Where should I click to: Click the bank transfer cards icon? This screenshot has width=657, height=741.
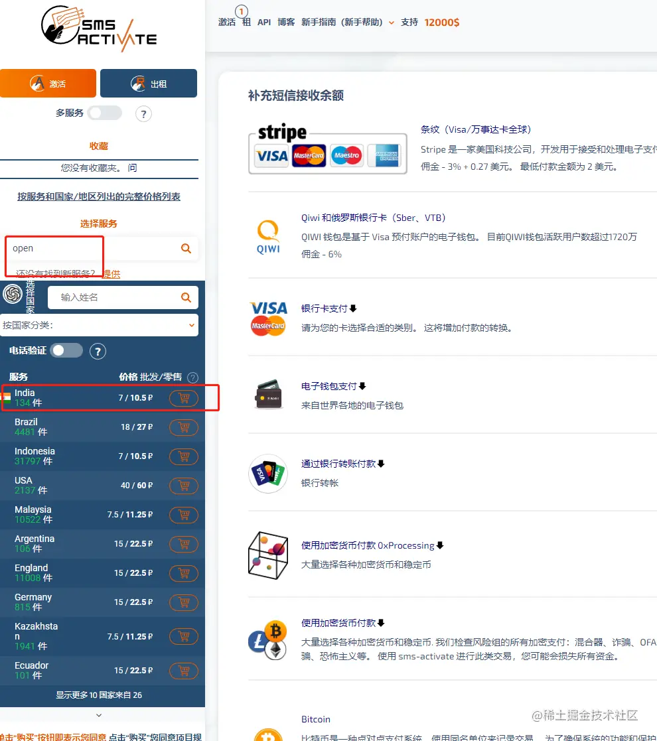click(268, 474)
